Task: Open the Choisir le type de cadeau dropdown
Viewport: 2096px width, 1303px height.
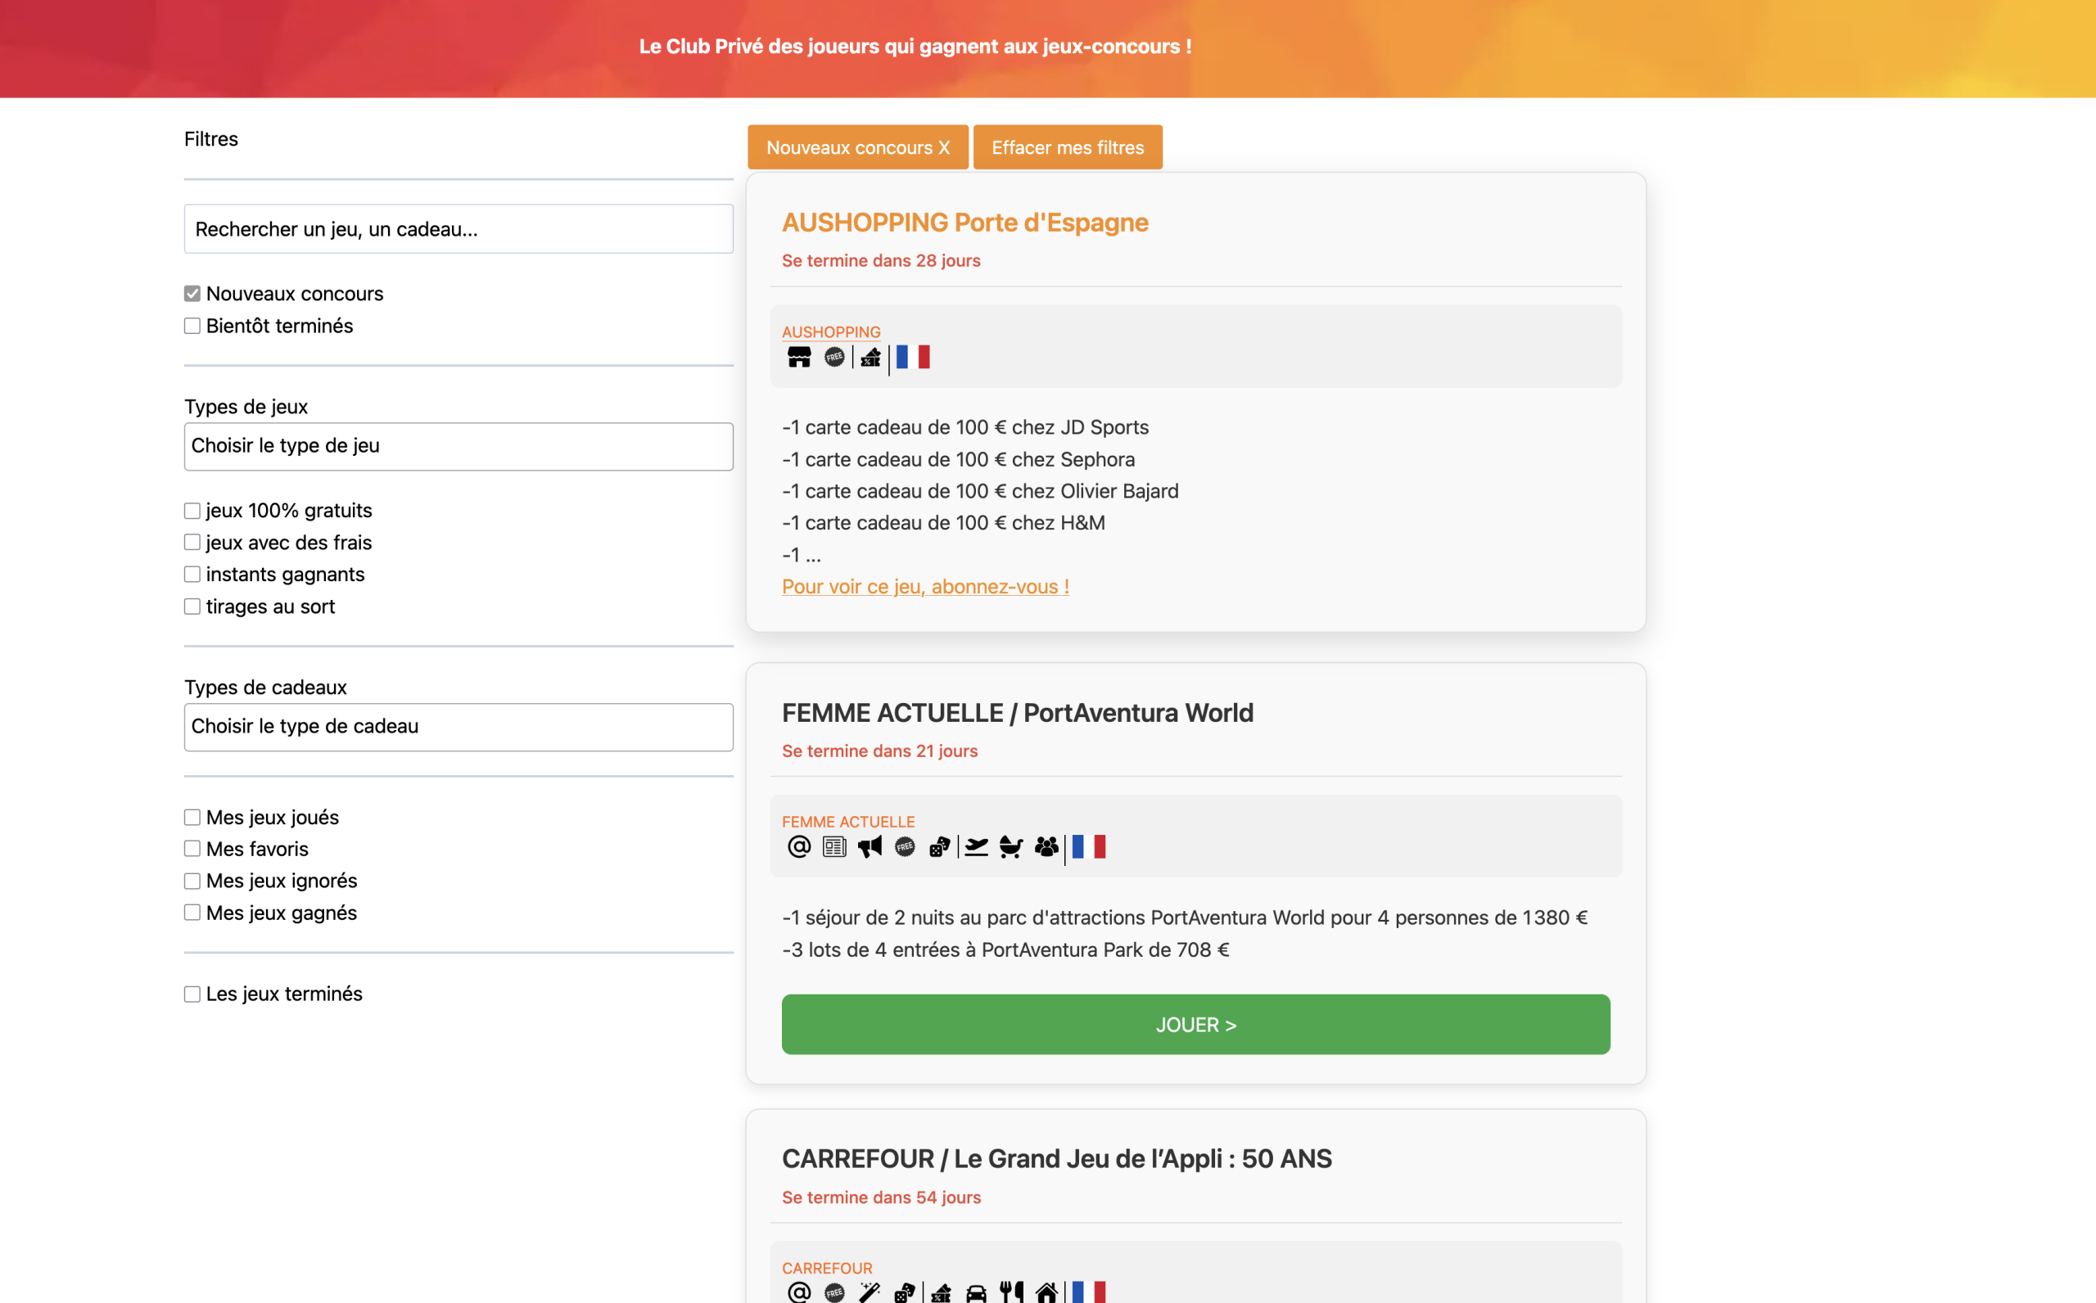Action: tap(458, 727)
